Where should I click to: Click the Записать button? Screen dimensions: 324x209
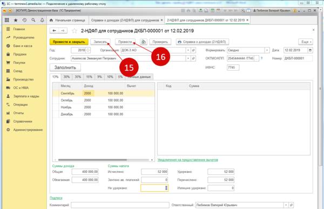coord(100,42)
